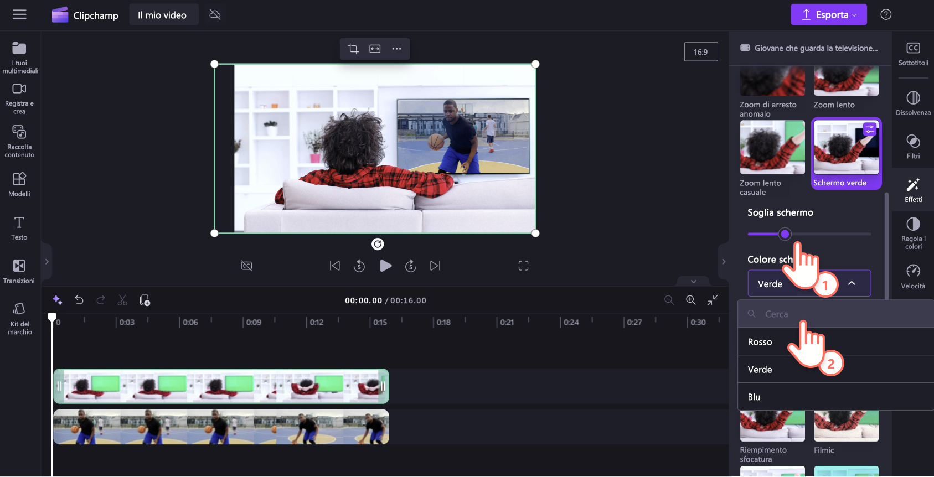Rename project Il mio video
The image size is (934, 477).
(x=163, y=15)
